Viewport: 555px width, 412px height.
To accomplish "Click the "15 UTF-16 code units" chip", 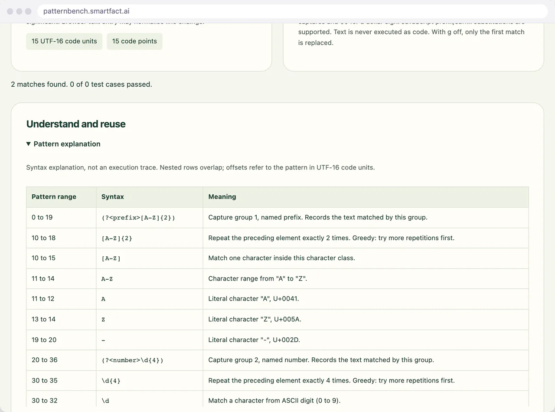I will (64, 41).
